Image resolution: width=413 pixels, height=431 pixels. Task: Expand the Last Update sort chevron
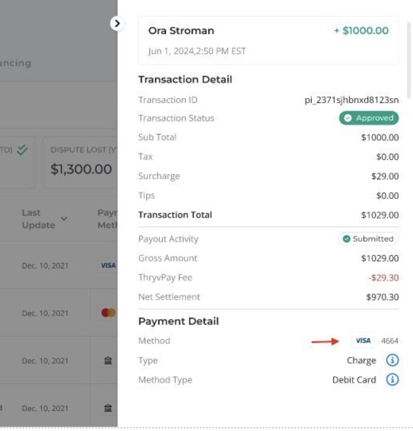pos(64,219)
